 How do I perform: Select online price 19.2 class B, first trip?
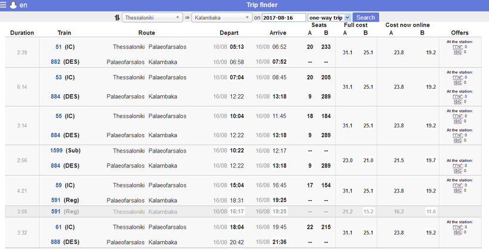coord(431,53)
